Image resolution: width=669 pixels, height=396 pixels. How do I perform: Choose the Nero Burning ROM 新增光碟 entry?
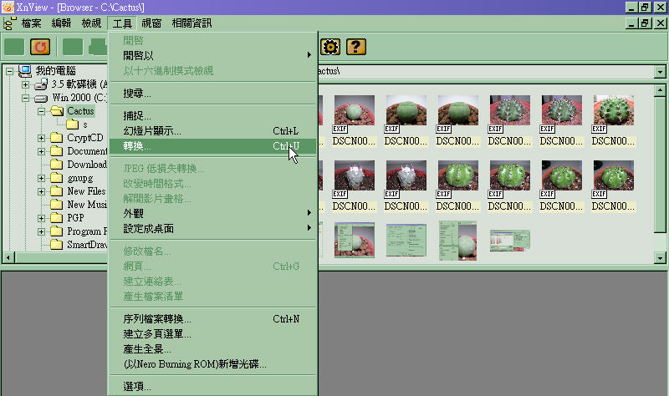coord(213,364)
